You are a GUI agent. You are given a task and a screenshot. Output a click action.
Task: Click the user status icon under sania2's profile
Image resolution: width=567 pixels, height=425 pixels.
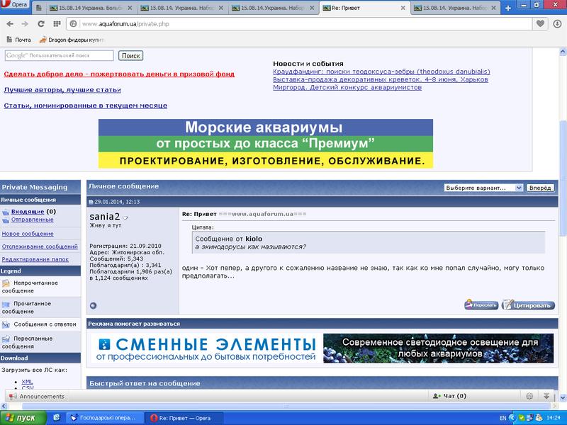(x=93, y=305)
